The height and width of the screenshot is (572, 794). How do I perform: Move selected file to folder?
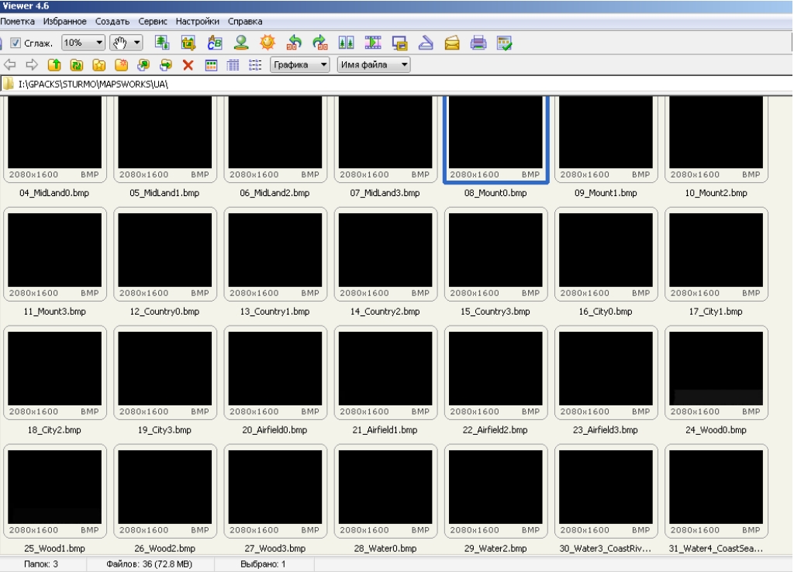[x=166, y=65]
